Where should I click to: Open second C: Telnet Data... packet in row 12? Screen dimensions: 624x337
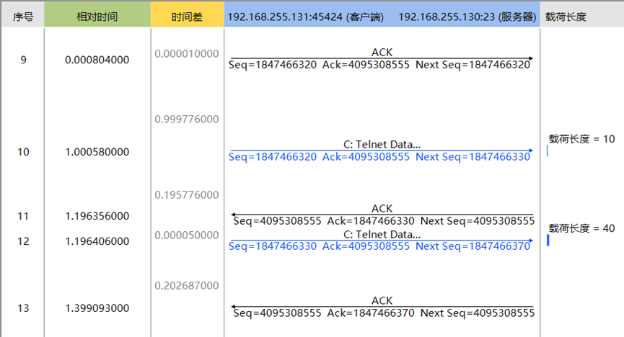click(382, 235)
